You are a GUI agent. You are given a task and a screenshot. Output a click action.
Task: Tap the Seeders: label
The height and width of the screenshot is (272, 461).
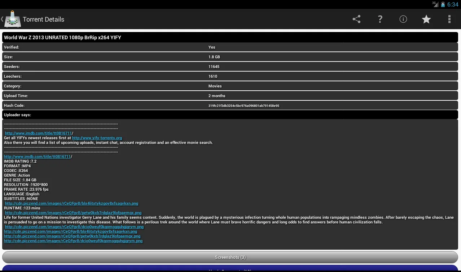point(12,67)
